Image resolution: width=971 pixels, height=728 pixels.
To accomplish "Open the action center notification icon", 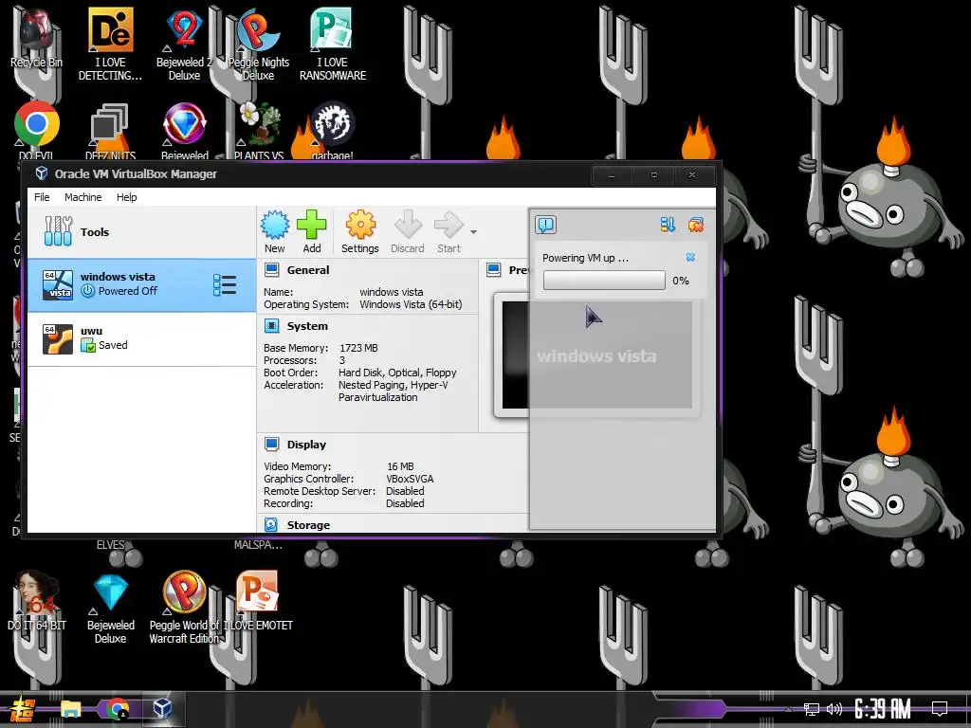I will [x=940, y=709].
